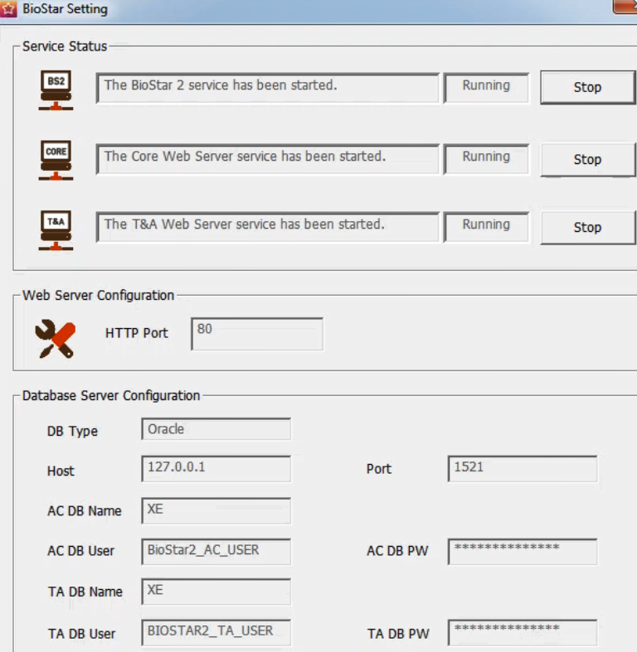The width and height of the screenshot is (637, 652).
Task: Stop the T&A Web Server service
Action: point(587,228)
